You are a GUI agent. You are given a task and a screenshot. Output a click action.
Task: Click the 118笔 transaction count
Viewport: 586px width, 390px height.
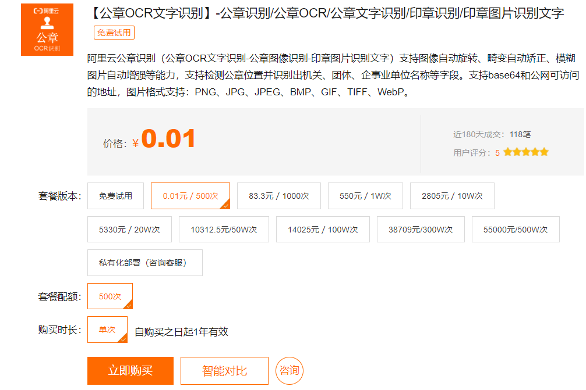[520, 134]
